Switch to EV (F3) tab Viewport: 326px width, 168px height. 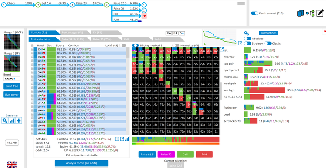point(107,32)
